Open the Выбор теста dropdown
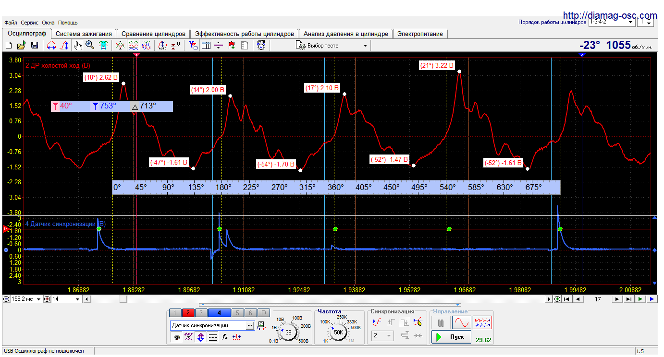 pyautogui.click(x=332, y=46)
